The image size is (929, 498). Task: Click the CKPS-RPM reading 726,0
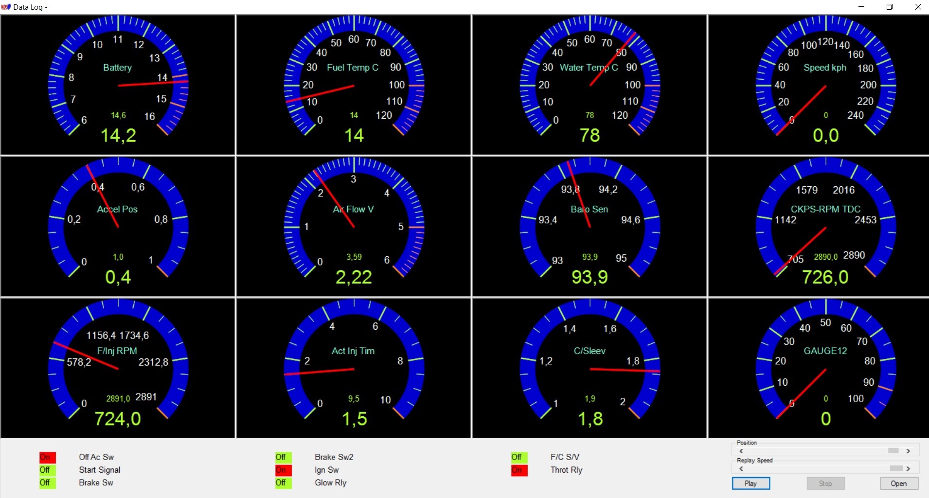point(825,277)
